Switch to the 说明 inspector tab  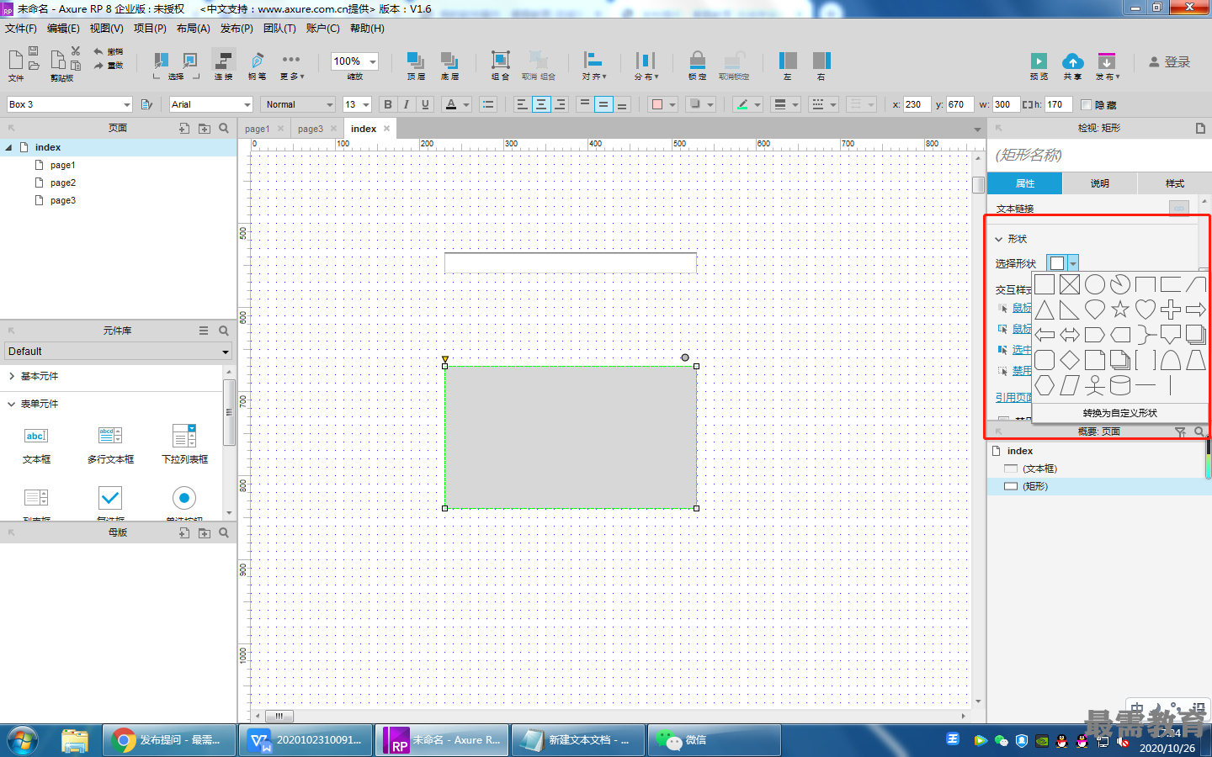[x=1100, y=183]
